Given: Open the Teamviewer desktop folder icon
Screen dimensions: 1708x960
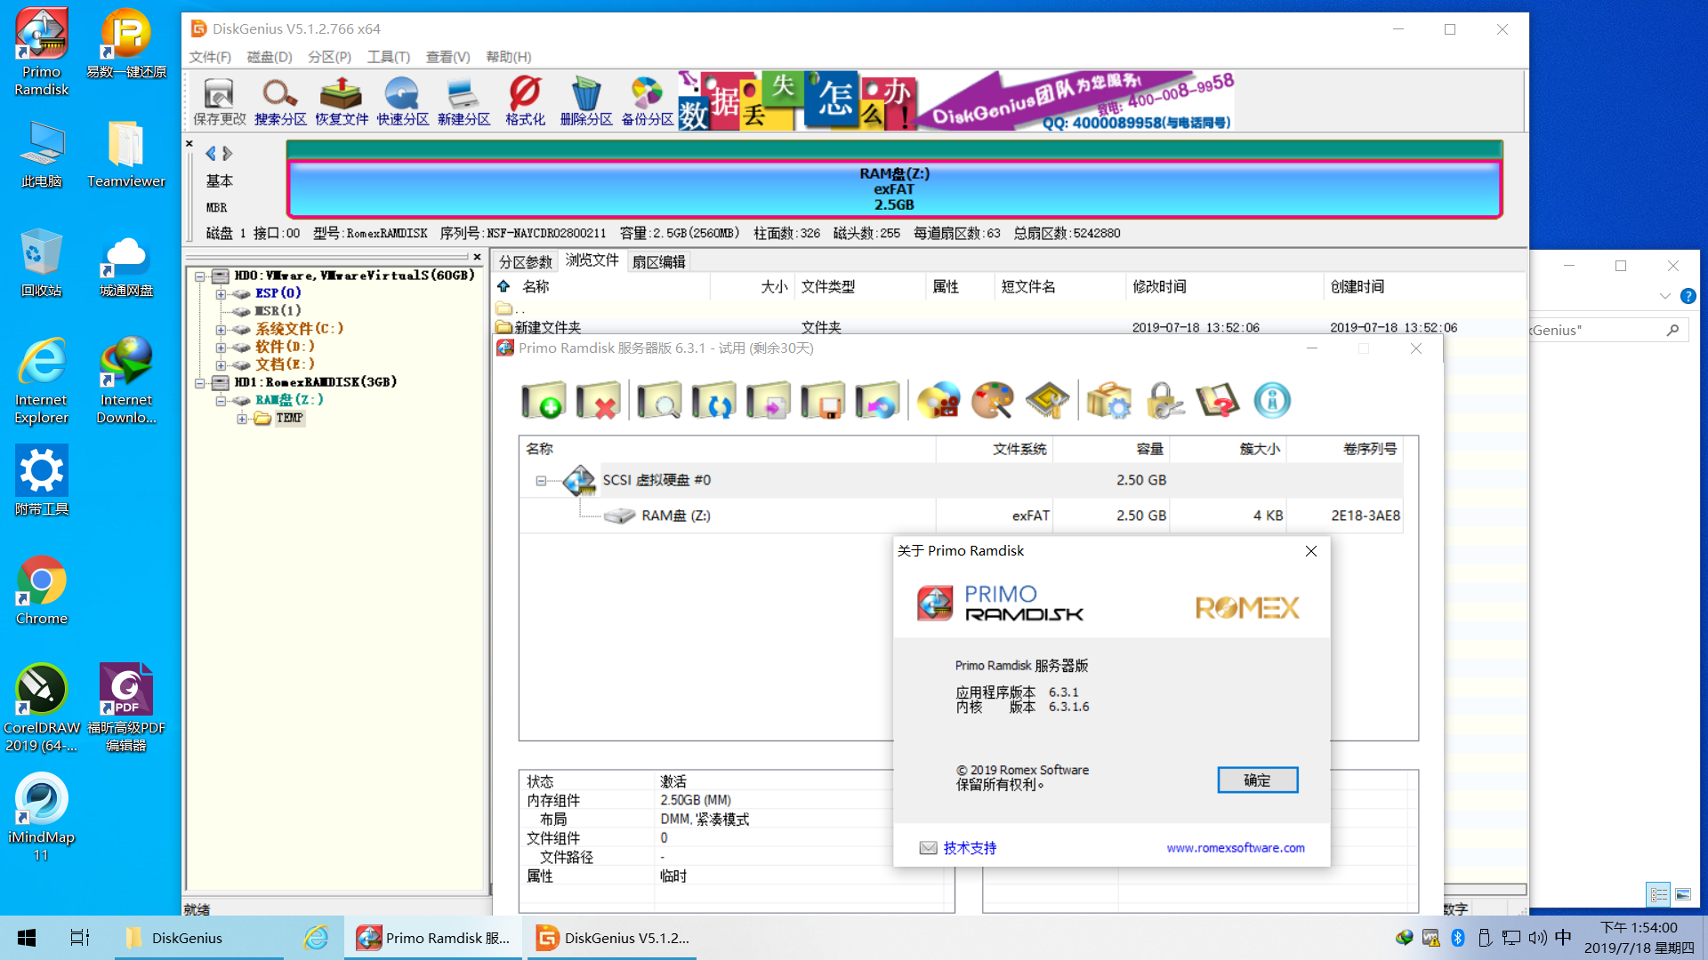Looking at the screenshot, I should pyautogui.click(x=126, y=154).
